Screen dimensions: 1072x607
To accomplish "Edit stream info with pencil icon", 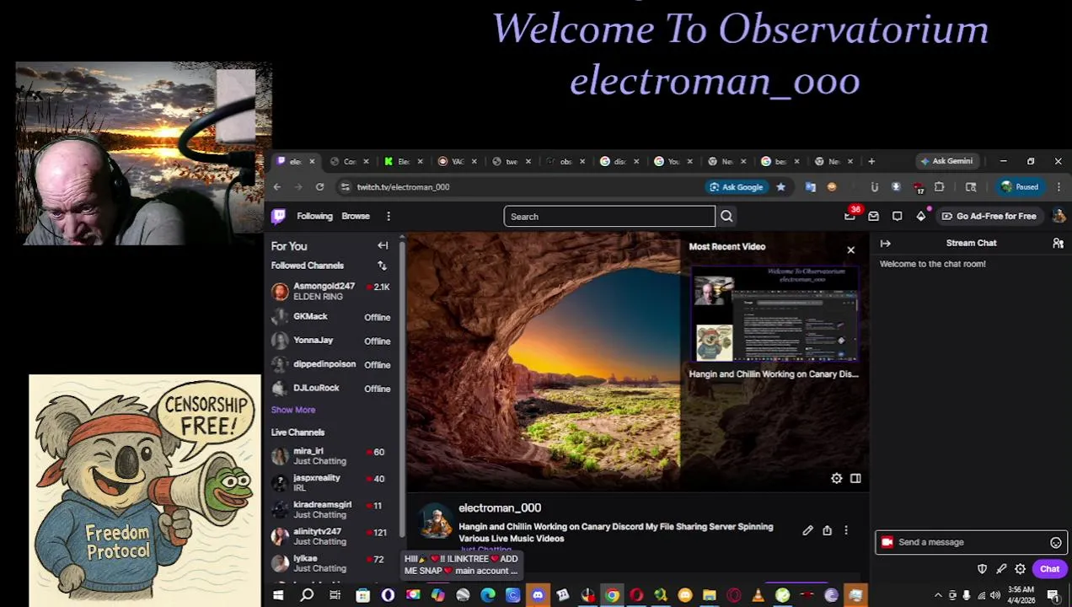I will point(807,530).
